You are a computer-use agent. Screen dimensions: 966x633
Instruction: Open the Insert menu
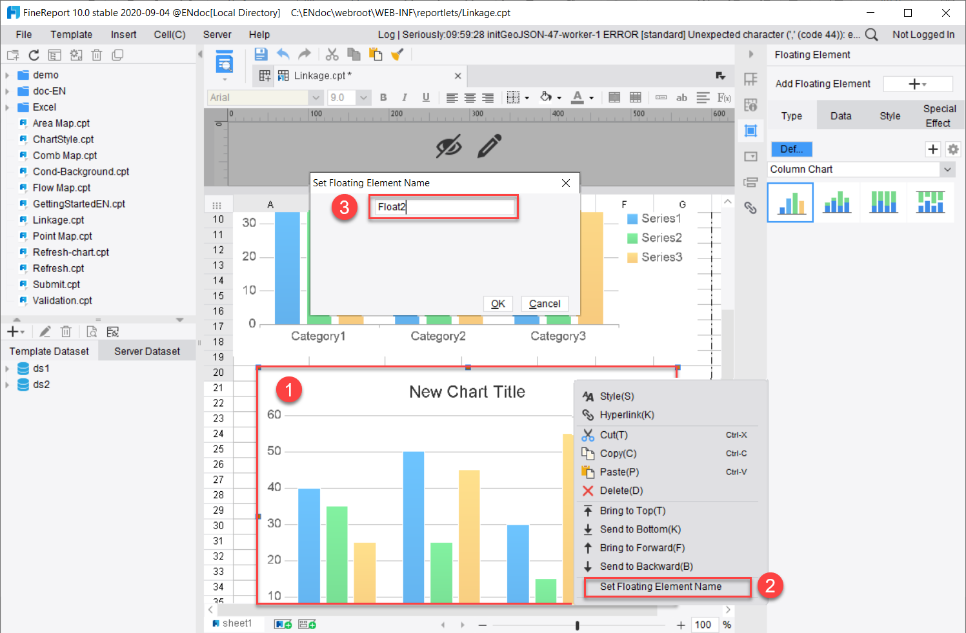tap(123, 35)
